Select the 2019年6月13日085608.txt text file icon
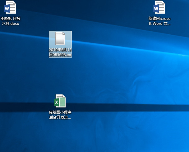Image resolution: width=189 pixels, height=152 pixels. pyautogui.click(x=60, y=39)
